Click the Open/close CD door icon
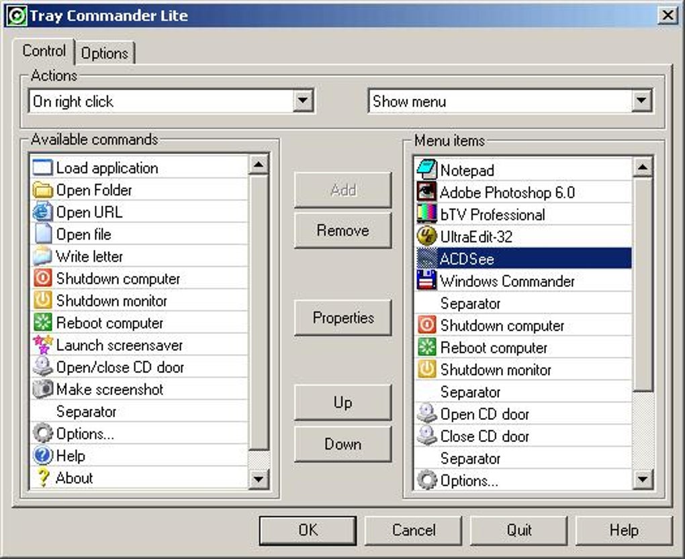685x559 pixels. [x=42, y=367]
